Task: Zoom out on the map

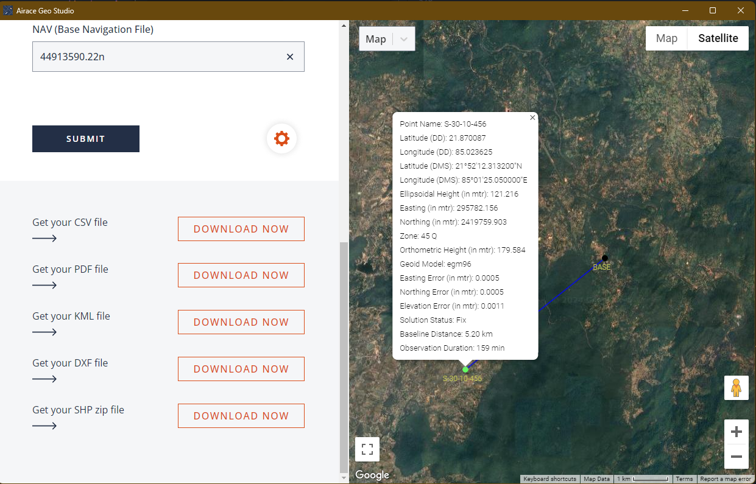Action: point(736,456)
